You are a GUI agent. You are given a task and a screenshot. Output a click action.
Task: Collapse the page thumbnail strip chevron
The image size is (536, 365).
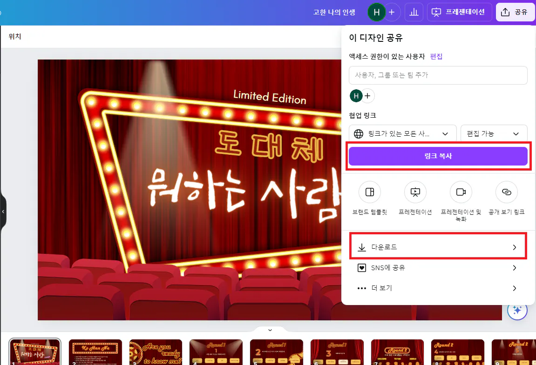click(270, 330)
